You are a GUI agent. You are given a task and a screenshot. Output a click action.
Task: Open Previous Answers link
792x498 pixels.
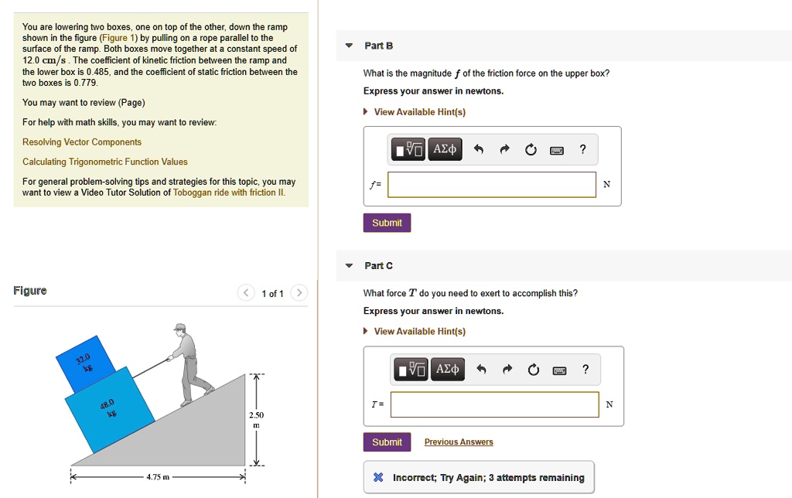click(x=459, y=442)
